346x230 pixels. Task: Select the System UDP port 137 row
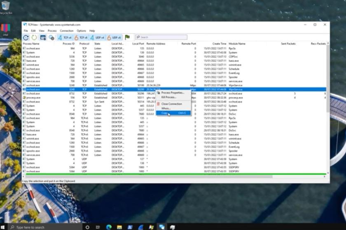[x=174, y=159]
